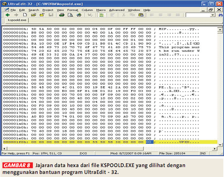Click the UltraEdit title bar app icon
Viewport: 224px width, 177px height.
pos(5,4)
